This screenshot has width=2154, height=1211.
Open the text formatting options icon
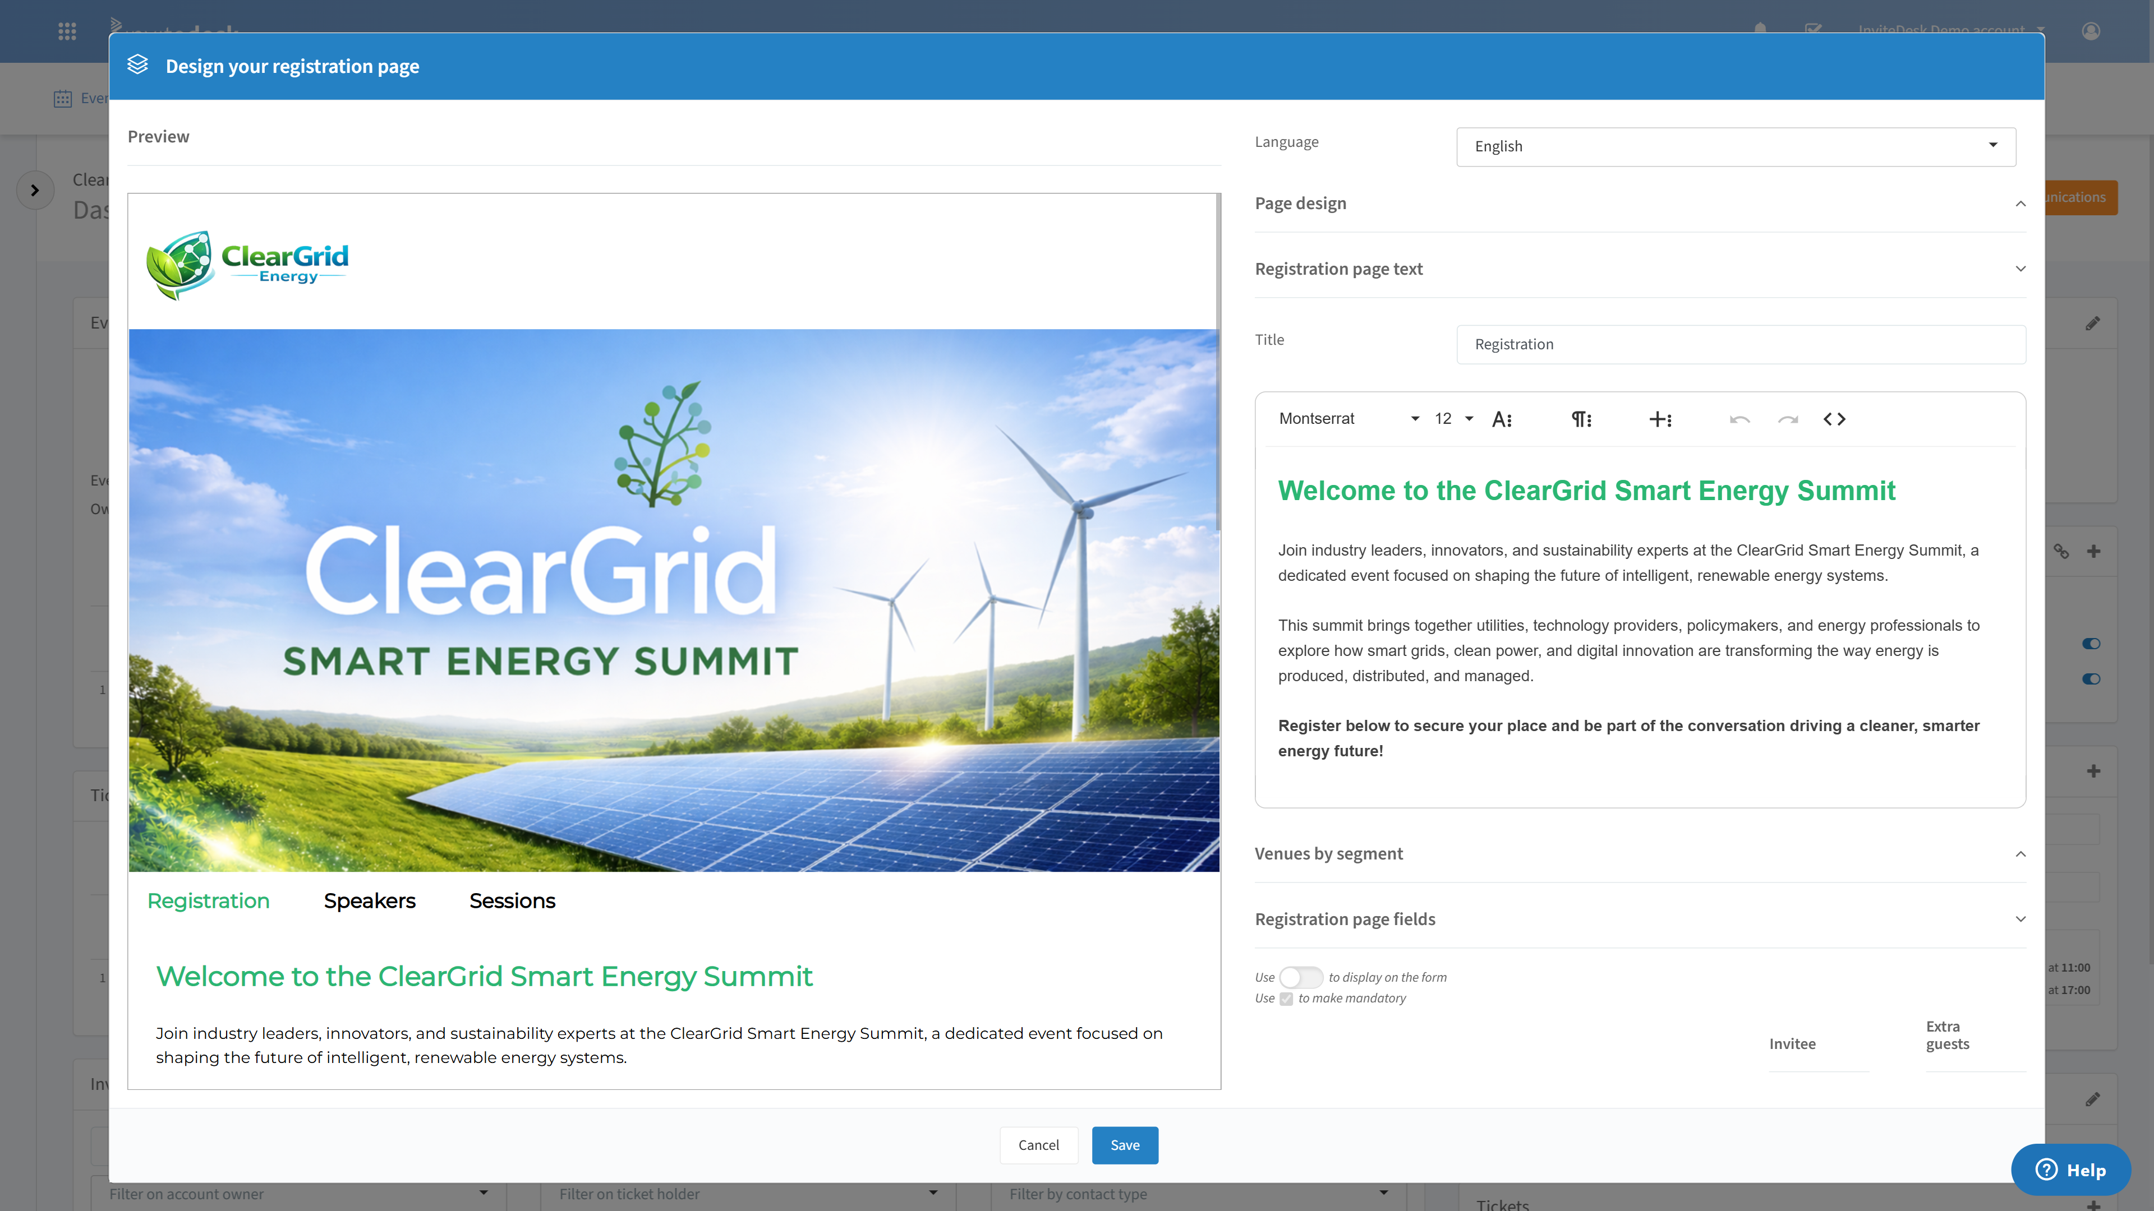pos(1502,419)
